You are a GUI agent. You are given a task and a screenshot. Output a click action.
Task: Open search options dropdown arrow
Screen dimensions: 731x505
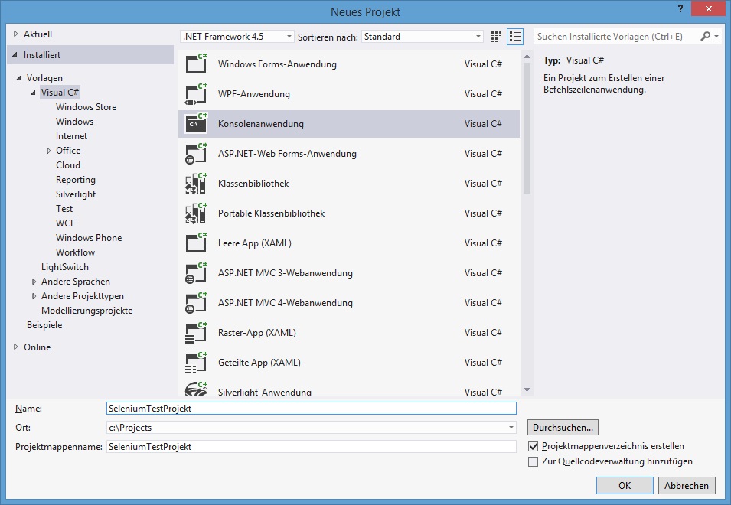pos(716,36)
